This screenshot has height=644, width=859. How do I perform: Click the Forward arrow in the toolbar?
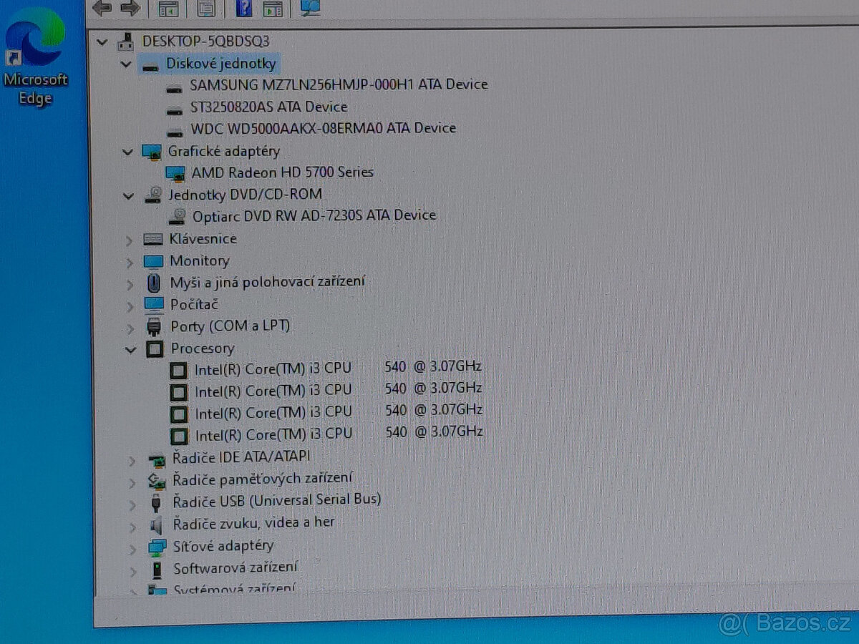point(130,8)
